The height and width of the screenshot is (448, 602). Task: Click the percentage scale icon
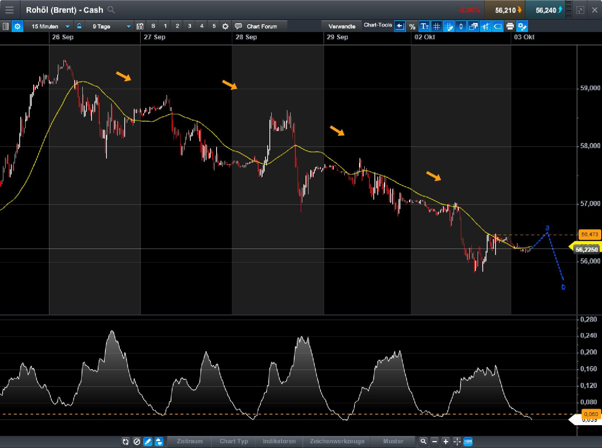pyautogui.click(x=412, y=26)
